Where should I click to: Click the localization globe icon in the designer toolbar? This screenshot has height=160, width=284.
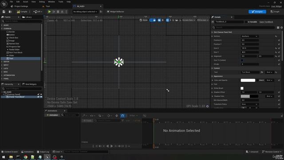141,20
